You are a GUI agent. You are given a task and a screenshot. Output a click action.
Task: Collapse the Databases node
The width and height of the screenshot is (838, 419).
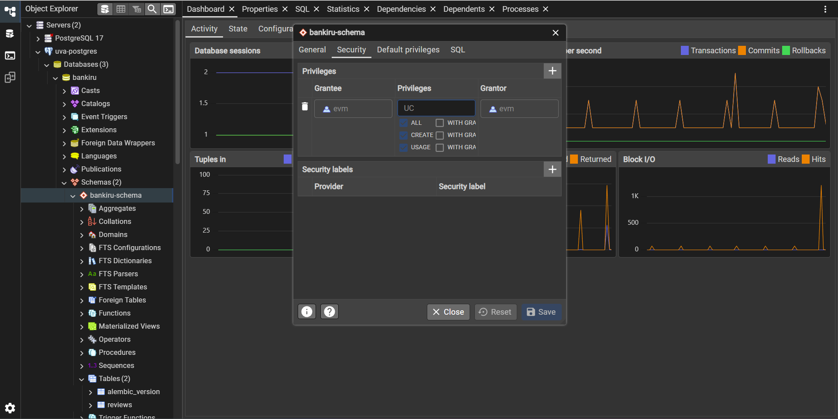pyautogui.click(x=47, y=65)
